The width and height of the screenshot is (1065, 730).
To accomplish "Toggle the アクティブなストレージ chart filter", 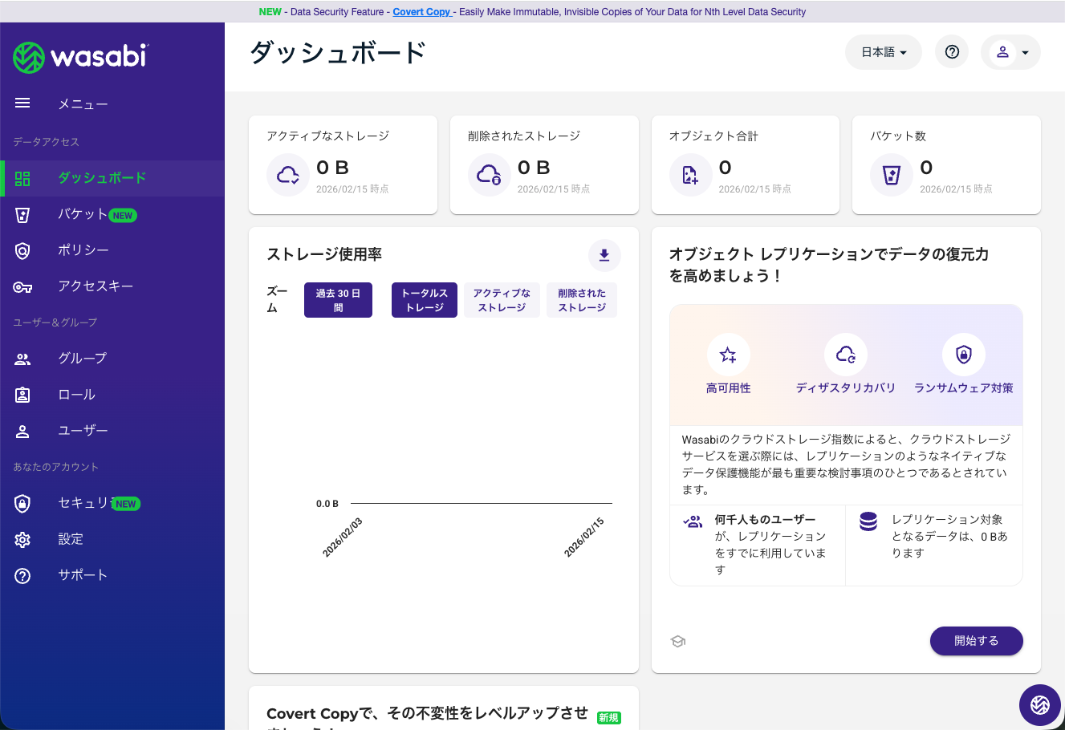I will (x=502, y=300).
